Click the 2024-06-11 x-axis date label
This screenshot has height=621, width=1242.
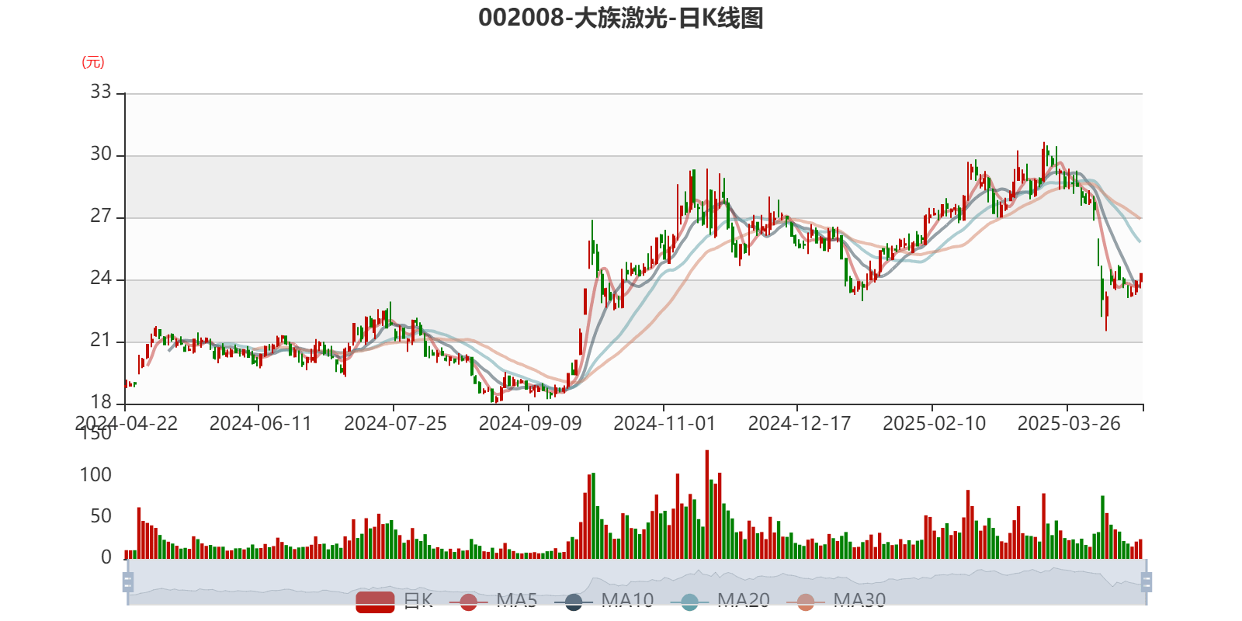[260, 423]
